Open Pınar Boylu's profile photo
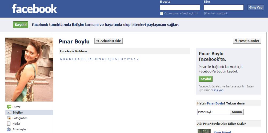This screenshot has height=133, width=268. tap(29, 70)
